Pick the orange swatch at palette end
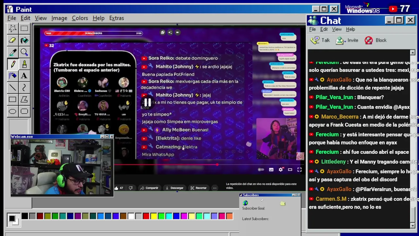This screenshot has height=236, width=419. coord(229,216)
